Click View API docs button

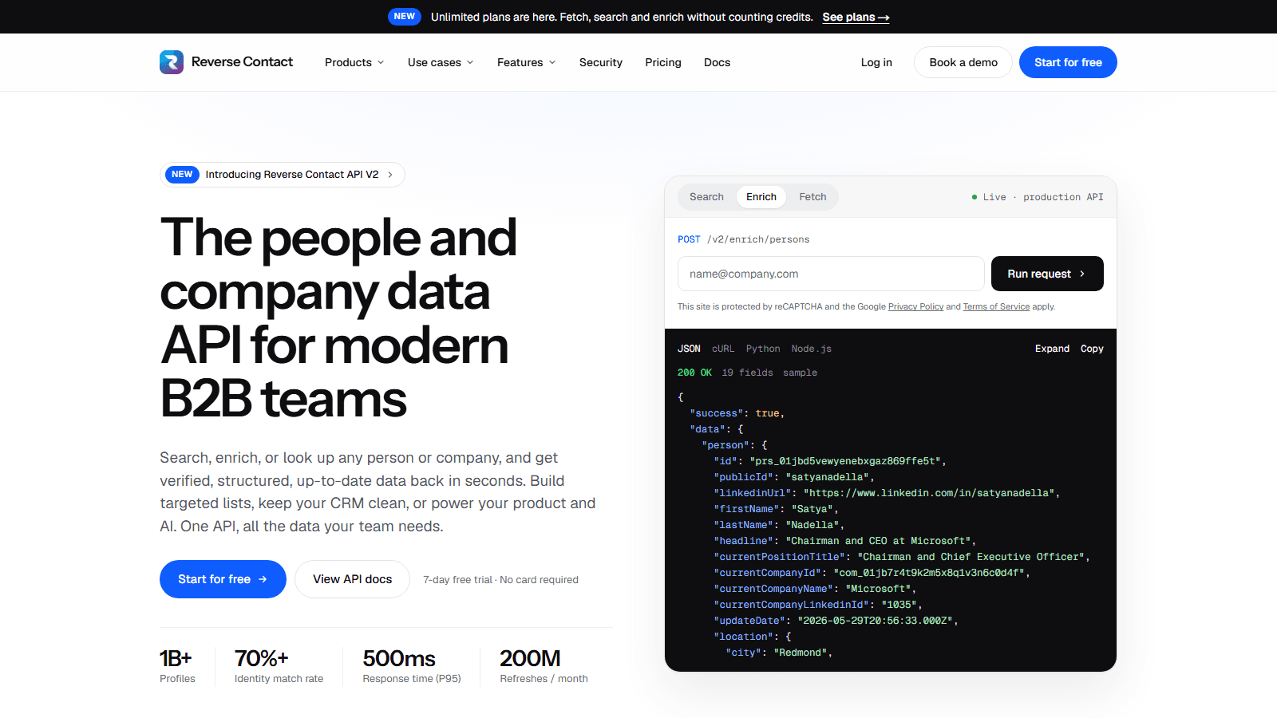[352, 579]
